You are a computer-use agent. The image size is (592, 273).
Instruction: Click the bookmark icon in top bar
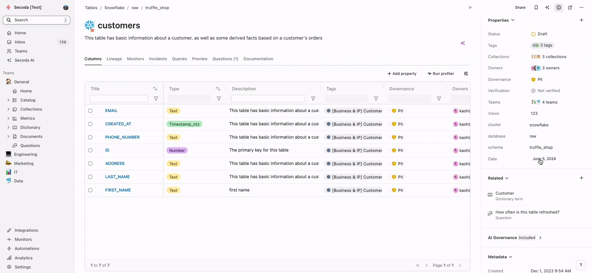[536, 7]
